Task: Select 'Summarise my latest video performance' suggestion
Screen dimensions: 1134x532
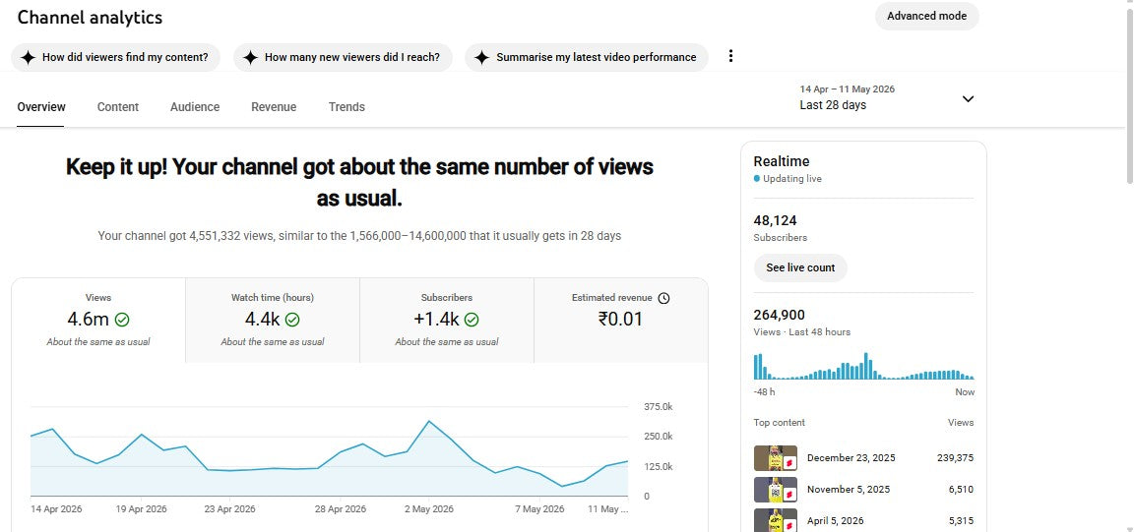Action: click(587, 58)
